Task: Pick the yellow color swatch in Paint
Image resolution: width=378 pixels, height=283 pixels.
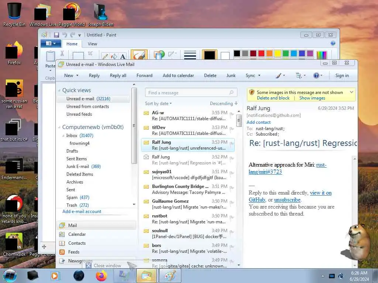Action: click(278, 53)
